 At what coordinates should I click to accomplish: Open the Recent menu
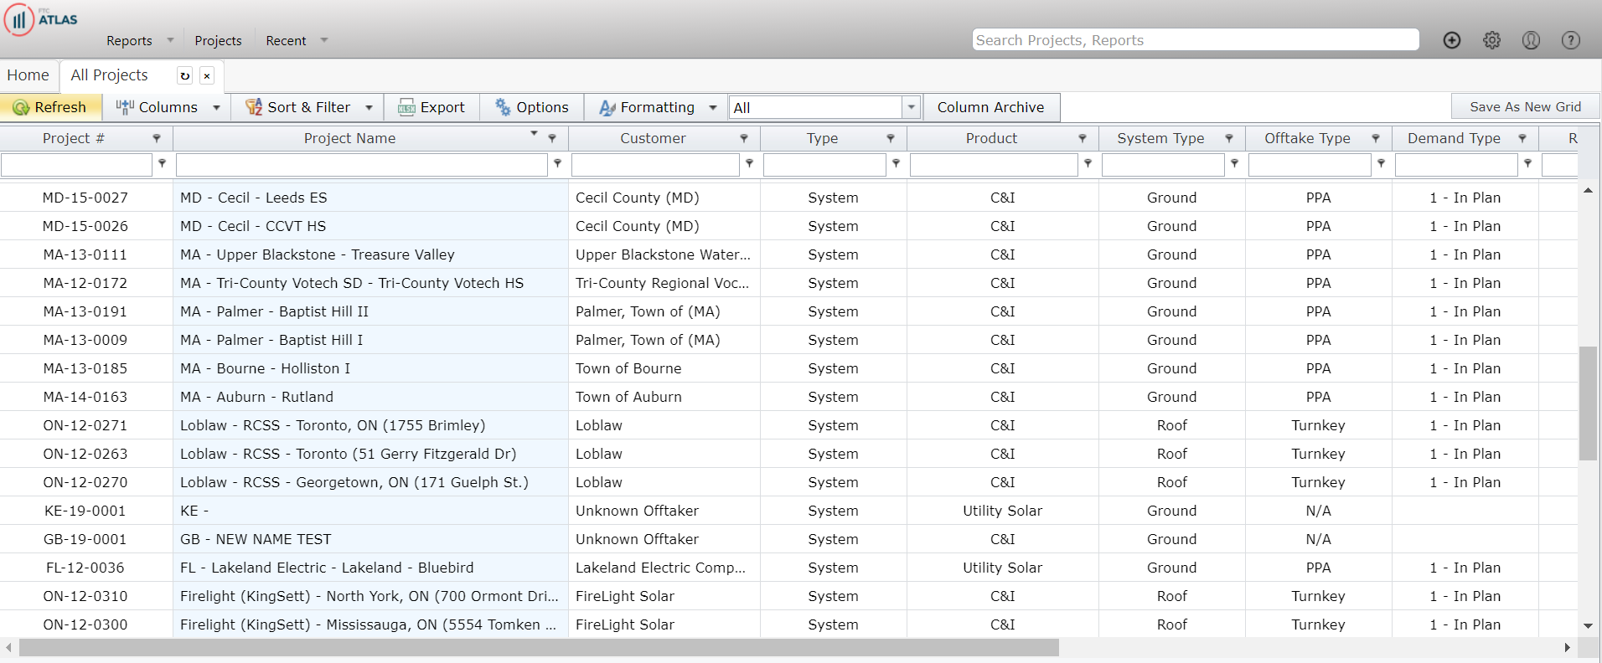coord(286,40)
